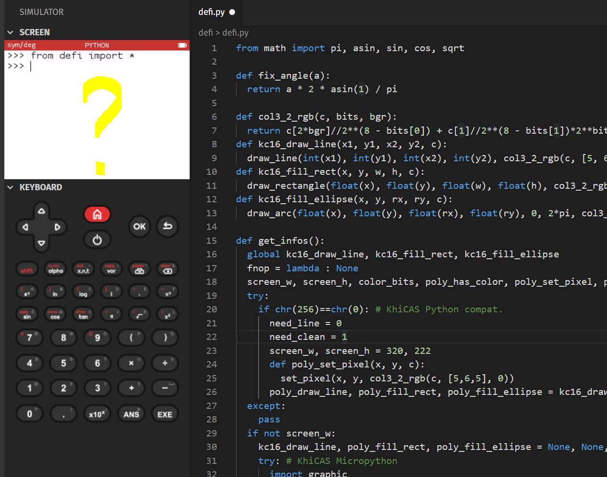Click the division key
This screenshot has width=607, height=477.
click(165, 363)
